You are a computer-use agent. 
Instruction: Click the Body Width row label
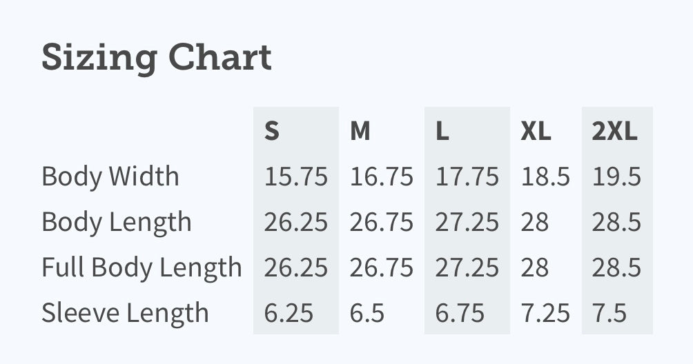[x=110, y=176]
